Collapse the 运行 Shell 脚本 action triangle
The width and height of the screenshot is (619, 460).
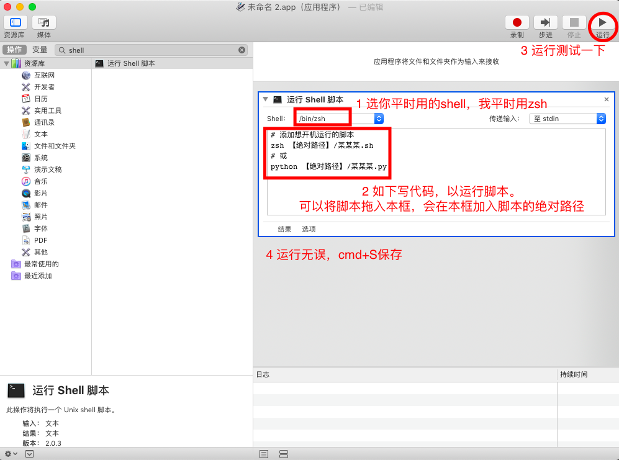(x=266, y=99)
